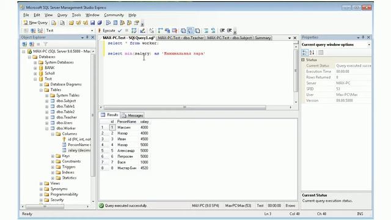Image resolution: width=391 pixels, height=220 pixels.
Task: Switch to the Messages tab
Action: tap(133, 116)
